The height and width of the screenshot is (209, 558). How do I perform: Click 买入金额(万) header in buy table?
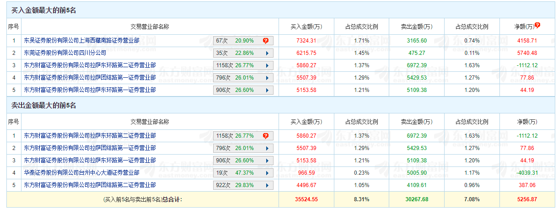[306, 27]
